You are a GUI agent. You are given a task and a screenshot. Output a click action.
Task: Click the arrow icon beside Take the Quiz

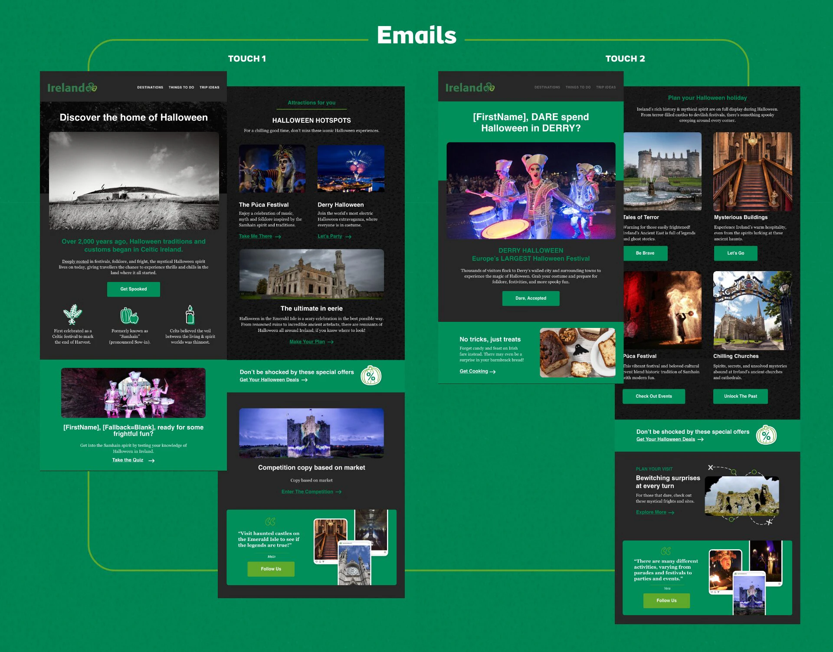[151, 461]
